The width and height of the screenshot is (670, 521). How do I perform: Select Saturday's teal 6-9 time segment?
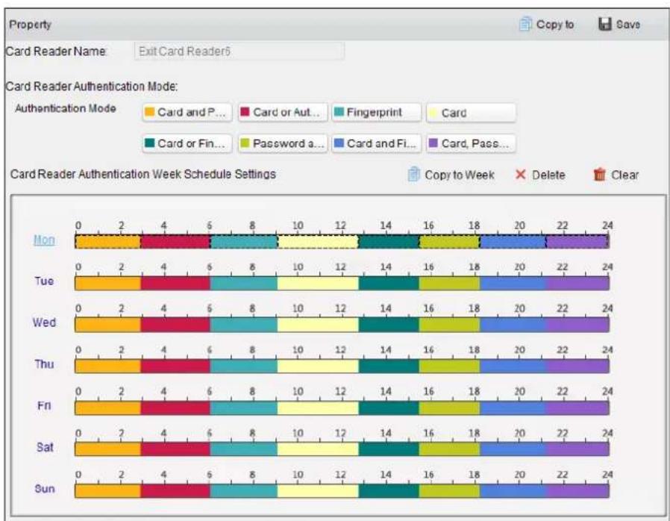tap(243, 449)
